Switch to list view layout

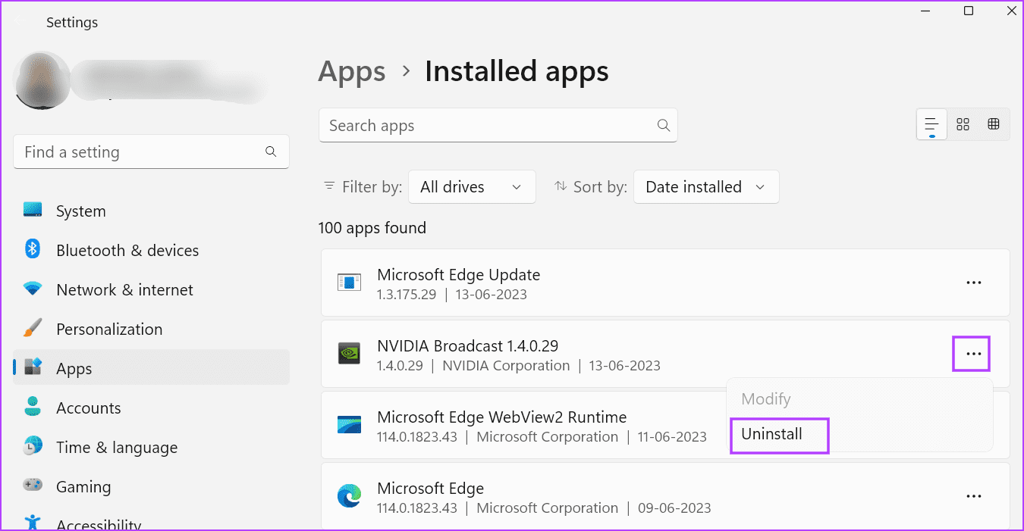(x=931, y=124)
